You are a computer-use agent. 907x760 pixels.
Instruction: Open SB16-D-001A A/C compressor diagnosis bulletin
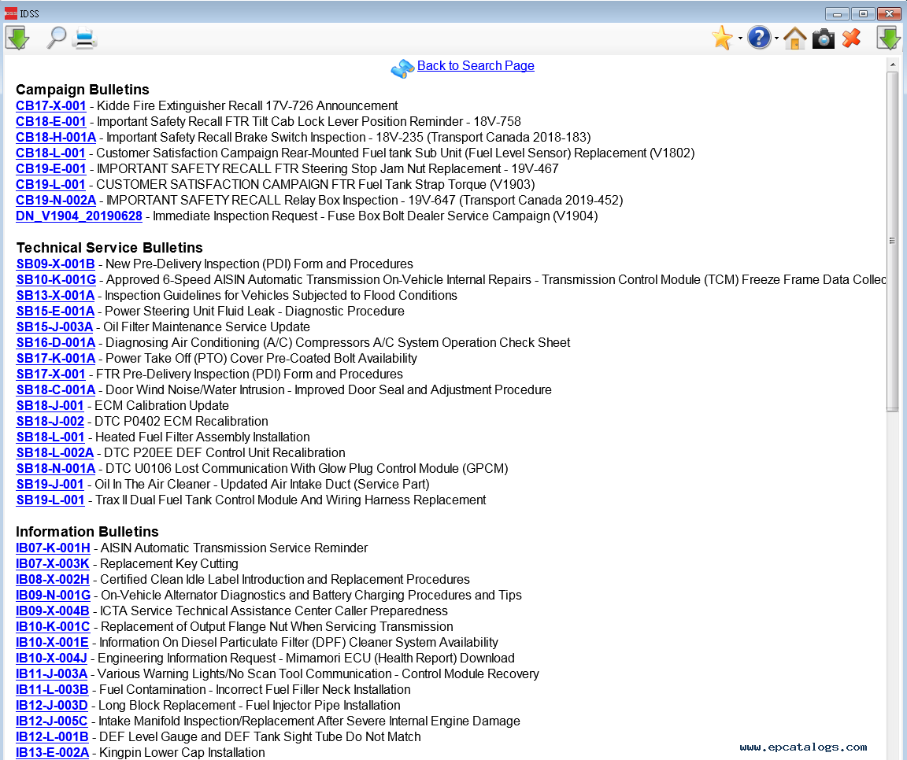pos(56,343)
